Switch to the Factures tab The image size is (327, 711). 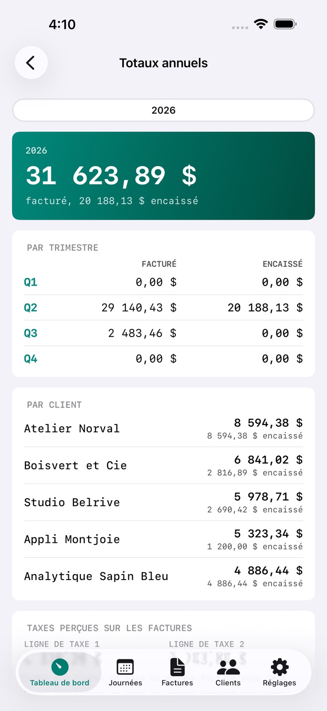click(177, 672)
